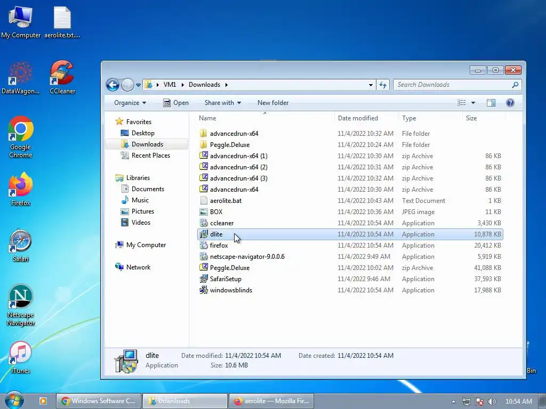This screenshot has width=546, height=409.
Task: Switch to Windows Software C... Chrome taskbar item
Action: [x=99, y=401]
